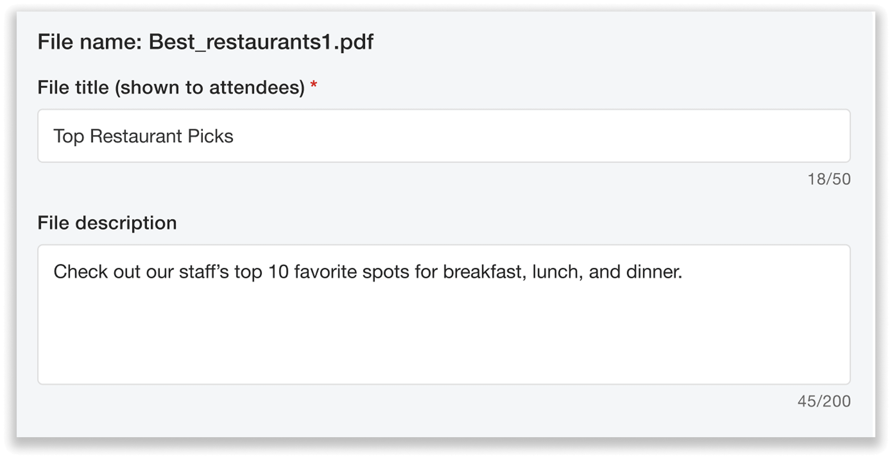Click the 'File description' label
The width and height of the screenshot is (892, 459).
click(x=107, y=222)
